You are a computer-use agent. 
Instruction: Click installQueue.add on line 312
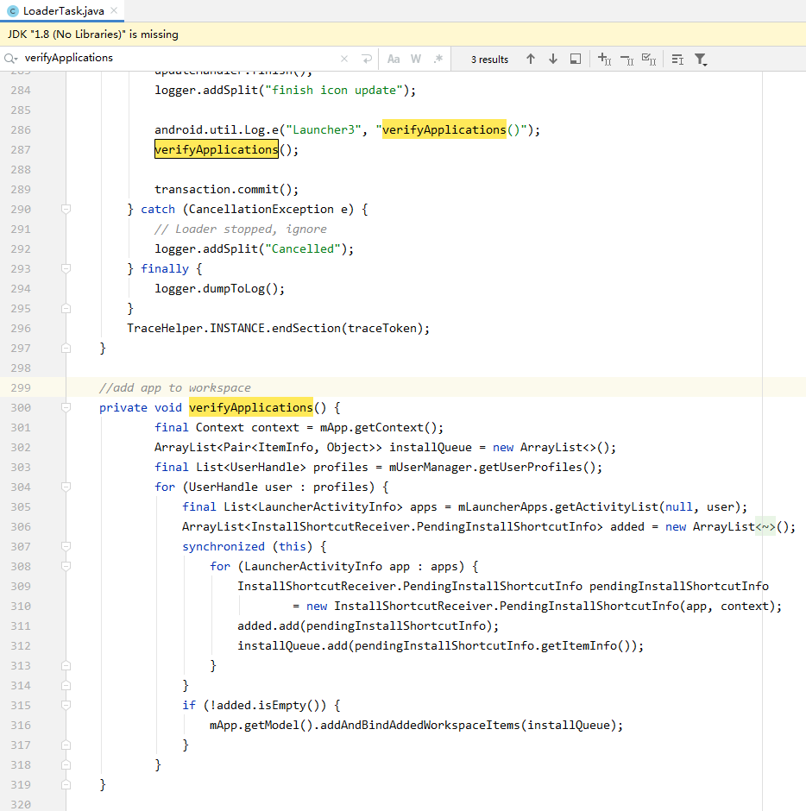[x=293, y=646]
